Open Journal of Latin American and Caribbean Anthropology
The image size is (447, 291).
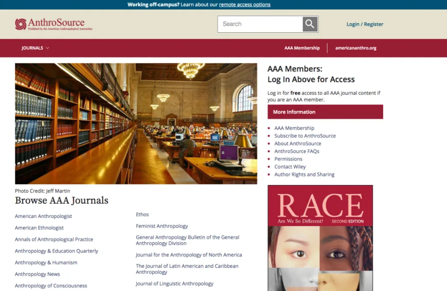pyautogui.click(x=187, y=269)
